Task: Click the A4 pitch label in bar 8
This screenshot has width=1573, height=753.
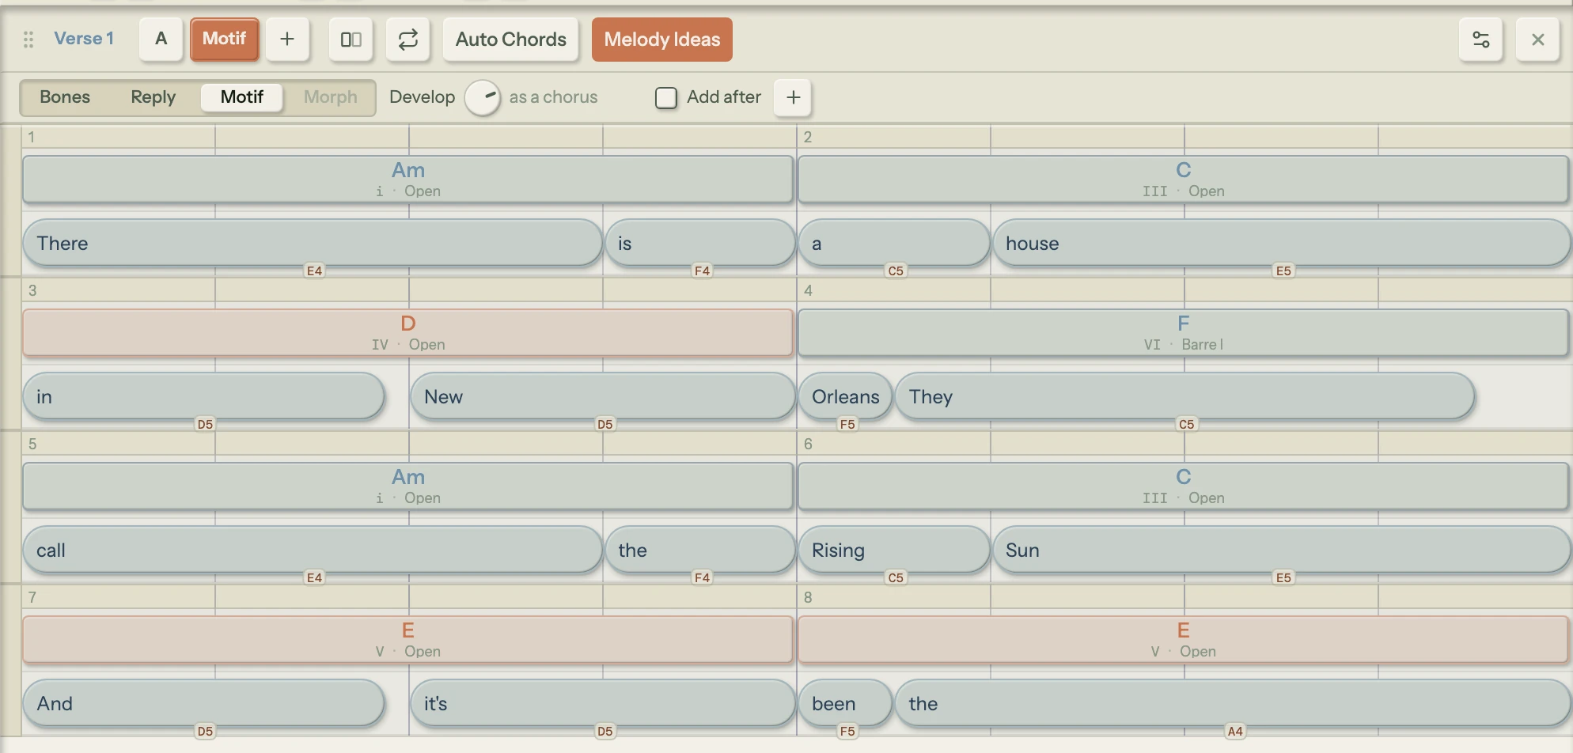Action: point(1234,731)
